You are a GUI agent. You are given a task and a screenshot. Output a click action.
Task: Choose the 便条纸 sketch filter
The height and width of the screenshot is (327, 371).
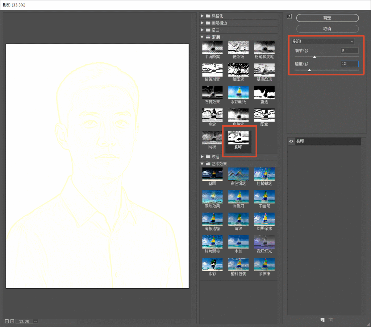(238, 48)
